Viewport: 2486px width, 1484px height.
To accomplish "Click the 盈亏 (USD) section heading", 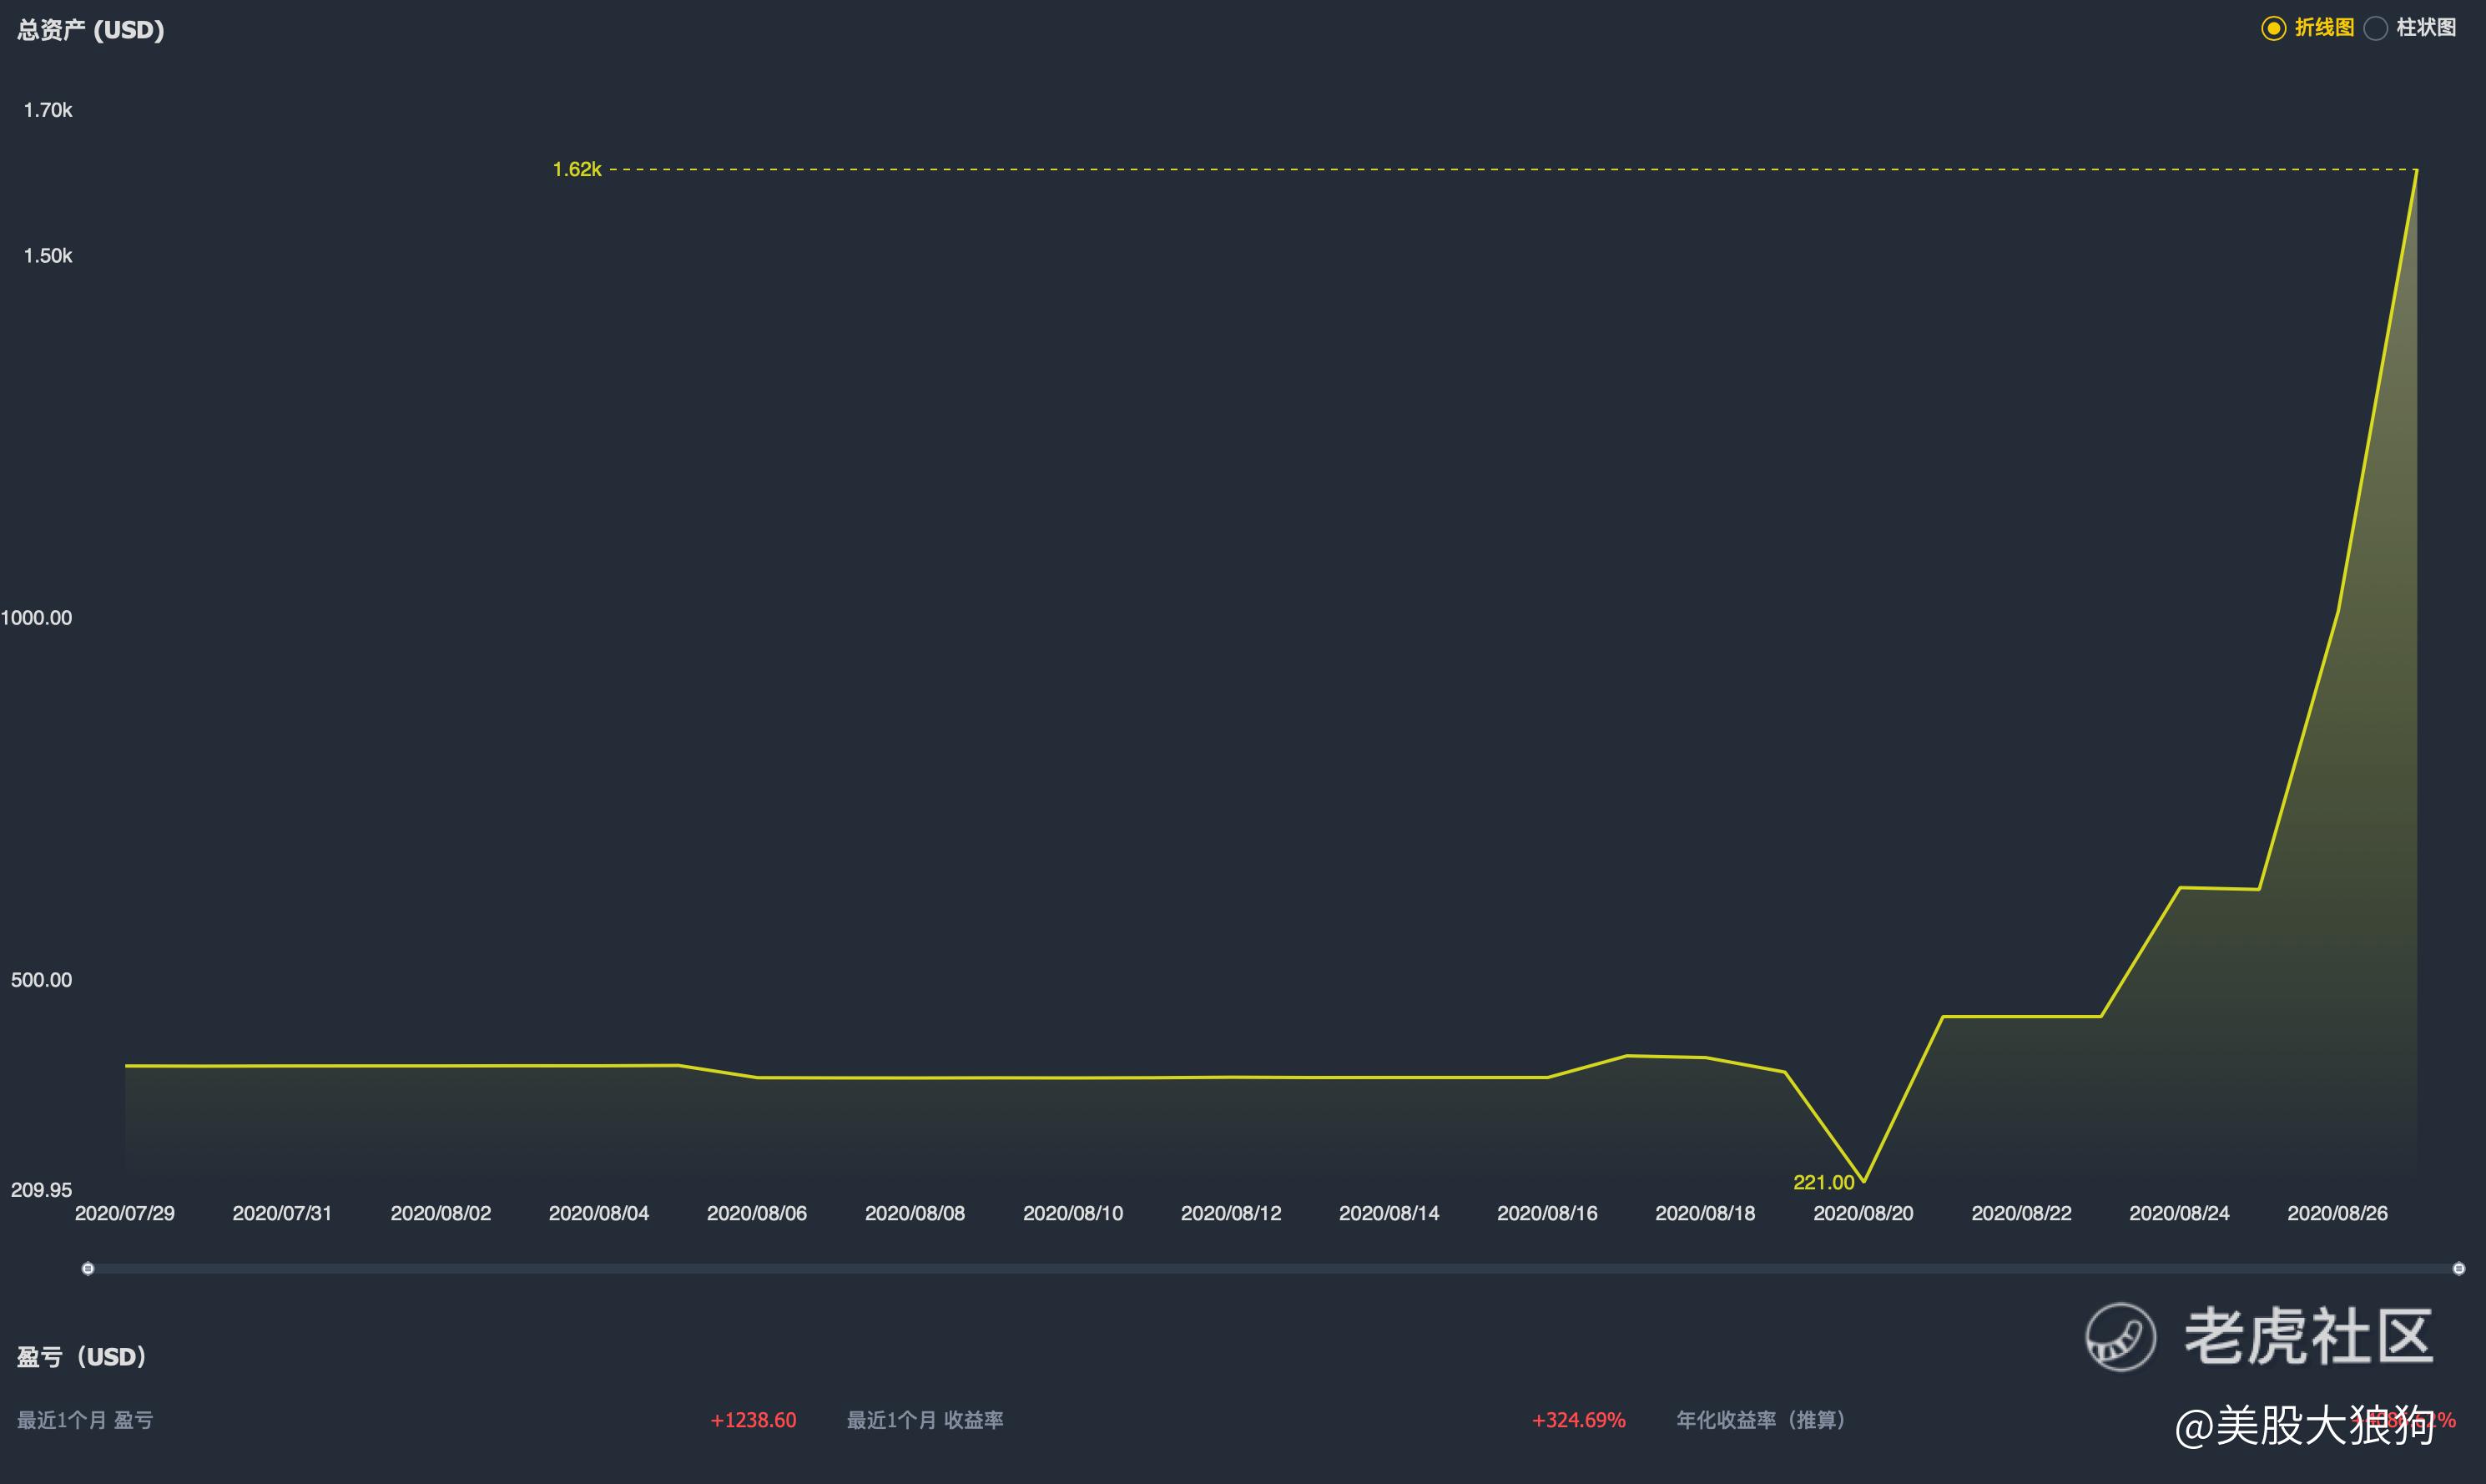I will [x=82, y=1357].
